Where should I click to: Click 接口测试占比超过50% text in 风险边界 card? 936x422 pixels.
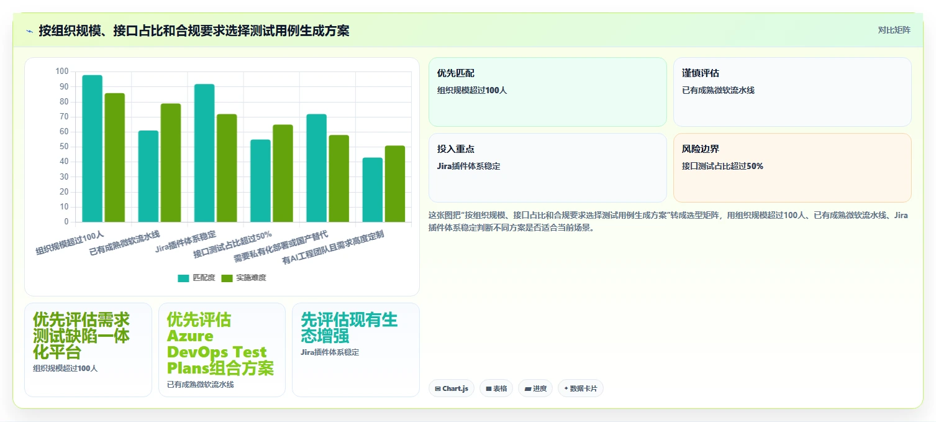pos(722,166)
